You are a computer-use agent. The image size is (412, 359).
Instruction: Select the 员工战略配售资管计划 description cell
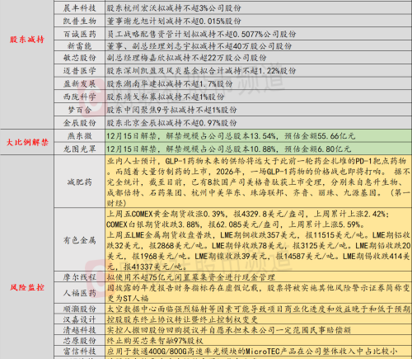click(x=259, y=34)
